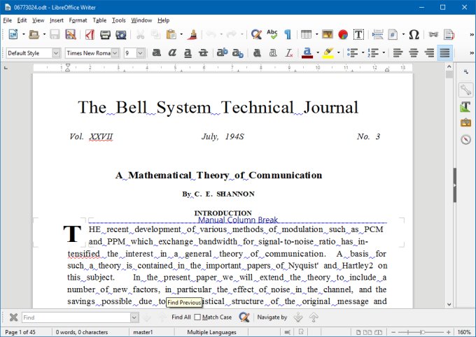Center the paragraph text

tap(414, 52)
